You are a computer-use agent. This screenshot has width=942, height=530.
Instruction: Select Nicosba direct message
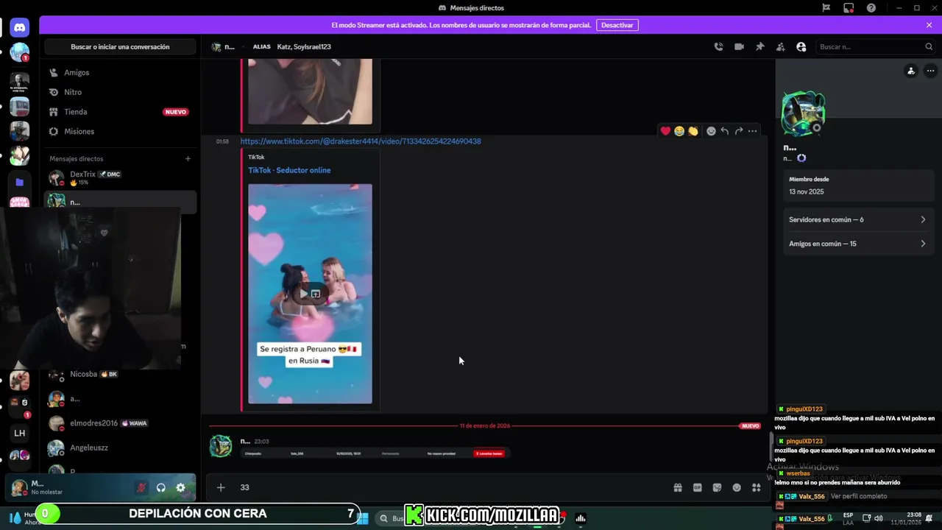click(x=120, y=375)
